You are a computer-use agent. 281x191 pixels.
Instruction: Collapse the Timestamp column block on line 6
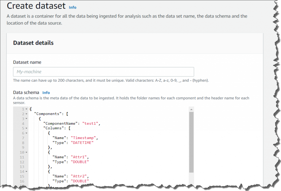26,133
